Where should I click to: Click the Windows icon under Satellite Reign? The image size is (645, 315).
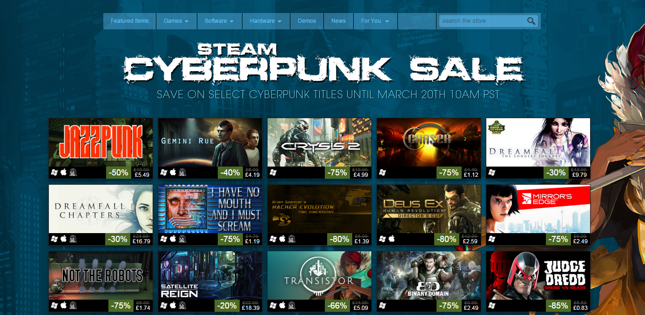click(164, 306)
